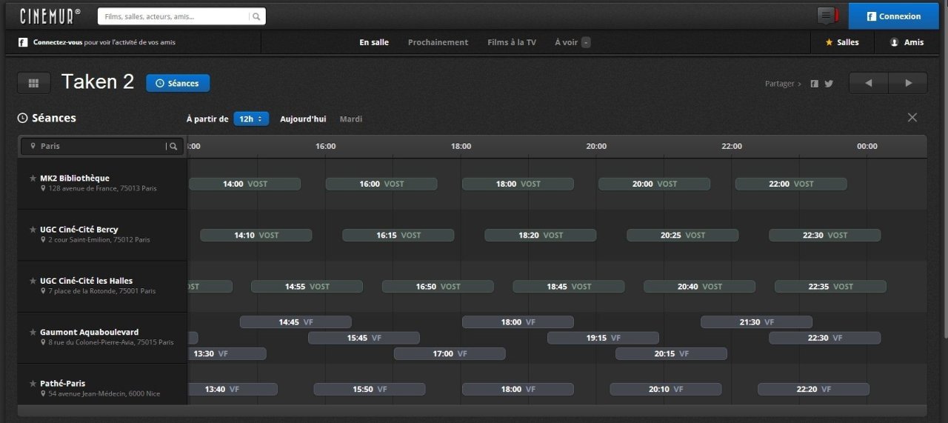Open UGC Ciné-Cité Bercy cinema name
This screenshot has width=948, height=423.
[79, 230]
